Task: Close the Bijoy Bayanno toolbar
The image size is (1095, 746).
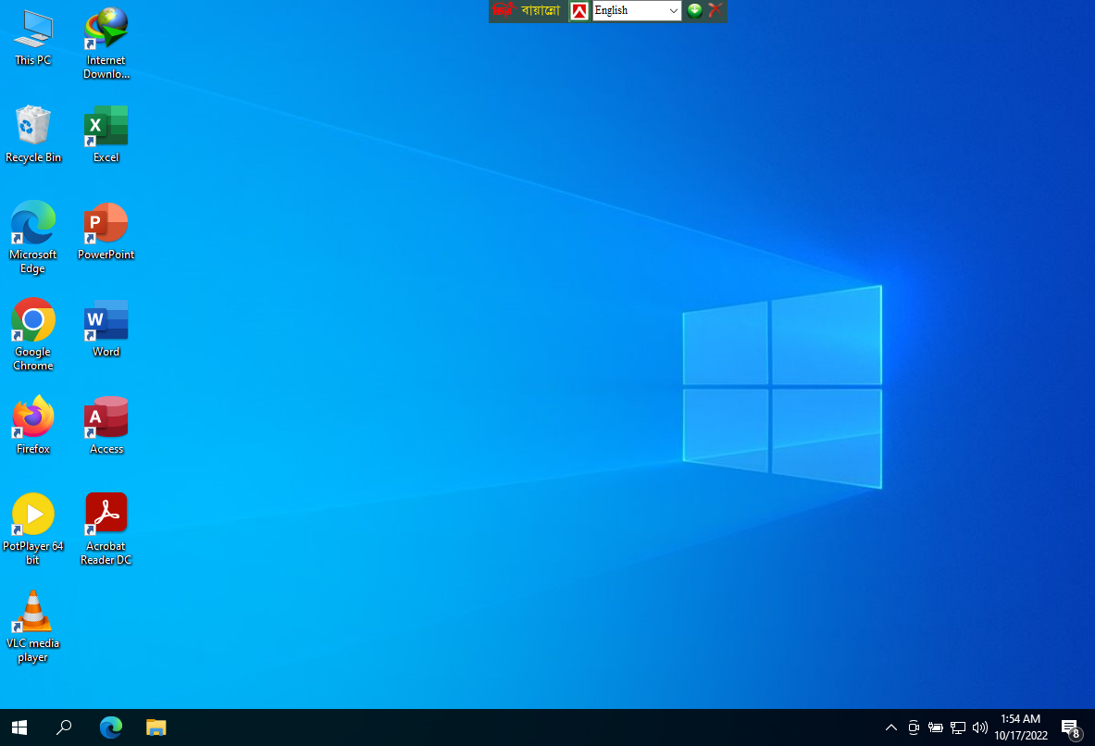Action: pyautogui.click(x=715, y=11)
